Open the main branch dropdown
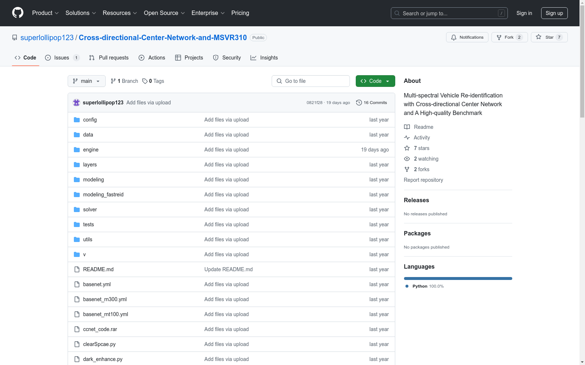This screenshot has width=585, height=365. (86, 81)
